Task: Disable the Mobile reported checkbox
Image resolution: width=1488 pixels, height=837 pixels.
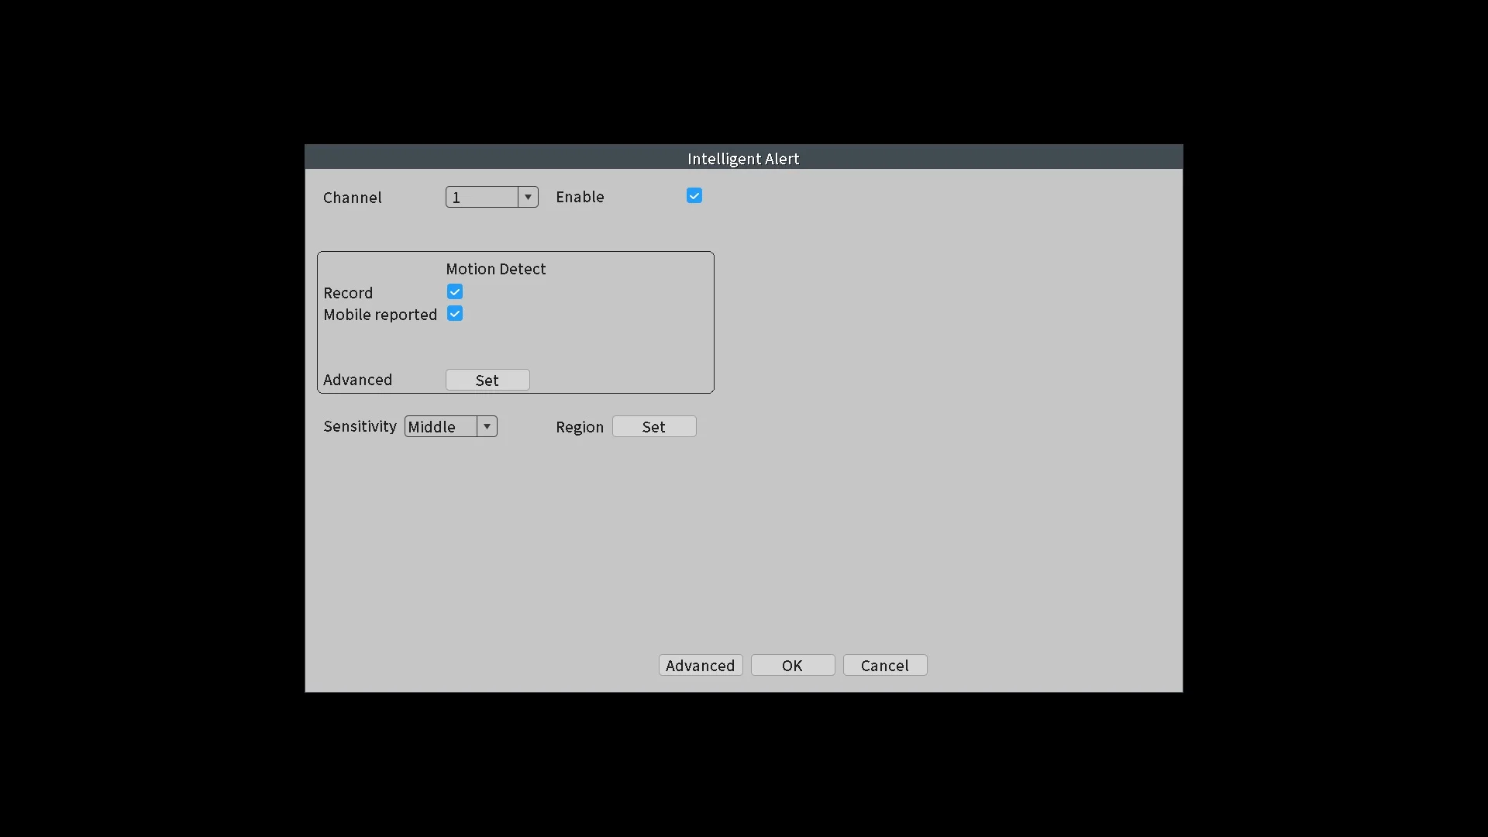Action: tap(455, 314)
